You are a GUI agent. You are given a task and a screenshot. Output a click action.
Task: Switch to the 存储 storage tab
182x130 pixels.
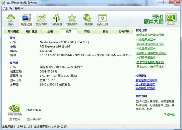pos(87,31)
